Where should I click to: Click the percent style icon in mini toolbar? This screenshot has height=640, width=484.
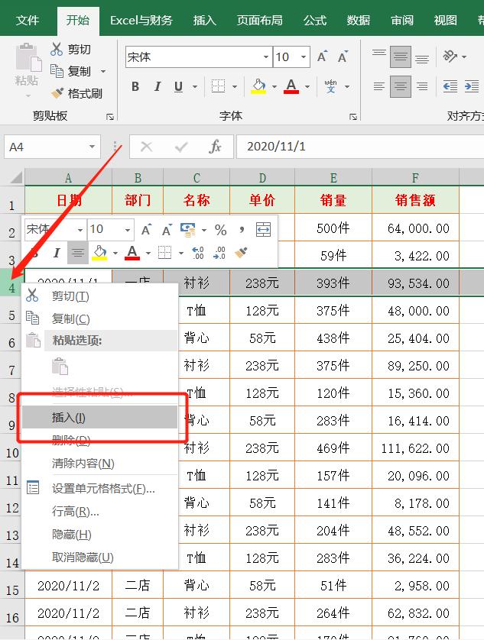pyautogui.click(x=220, y=229)
